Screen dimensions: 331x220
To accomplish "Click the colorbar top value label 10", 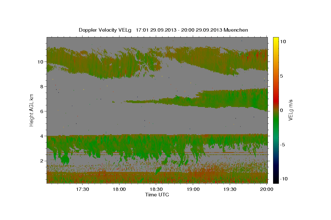I will (283, 41).
